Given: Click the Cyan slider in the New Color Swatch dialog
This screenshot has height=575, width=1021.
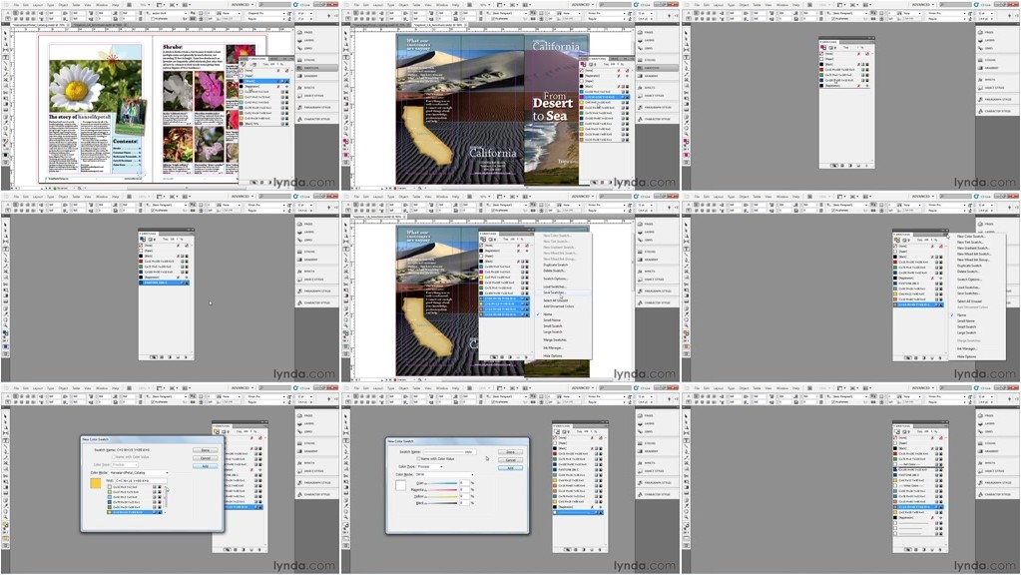Looking at the screenshot, I should point(441,483).
